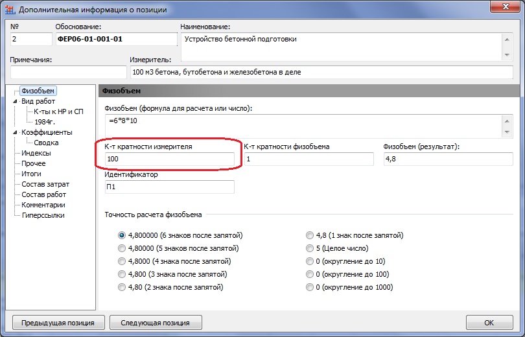
Task: Click the app icon in the title bar
Action: pos(10,10)
